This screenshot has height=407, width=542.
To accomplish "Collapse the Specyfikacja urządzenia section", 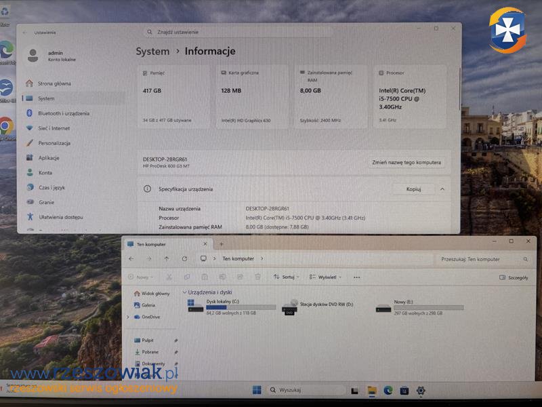I will [x=442, y=189].
